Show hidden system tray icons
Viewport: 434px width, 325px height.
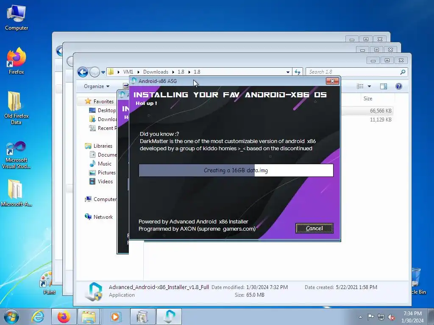click(360, 317)
